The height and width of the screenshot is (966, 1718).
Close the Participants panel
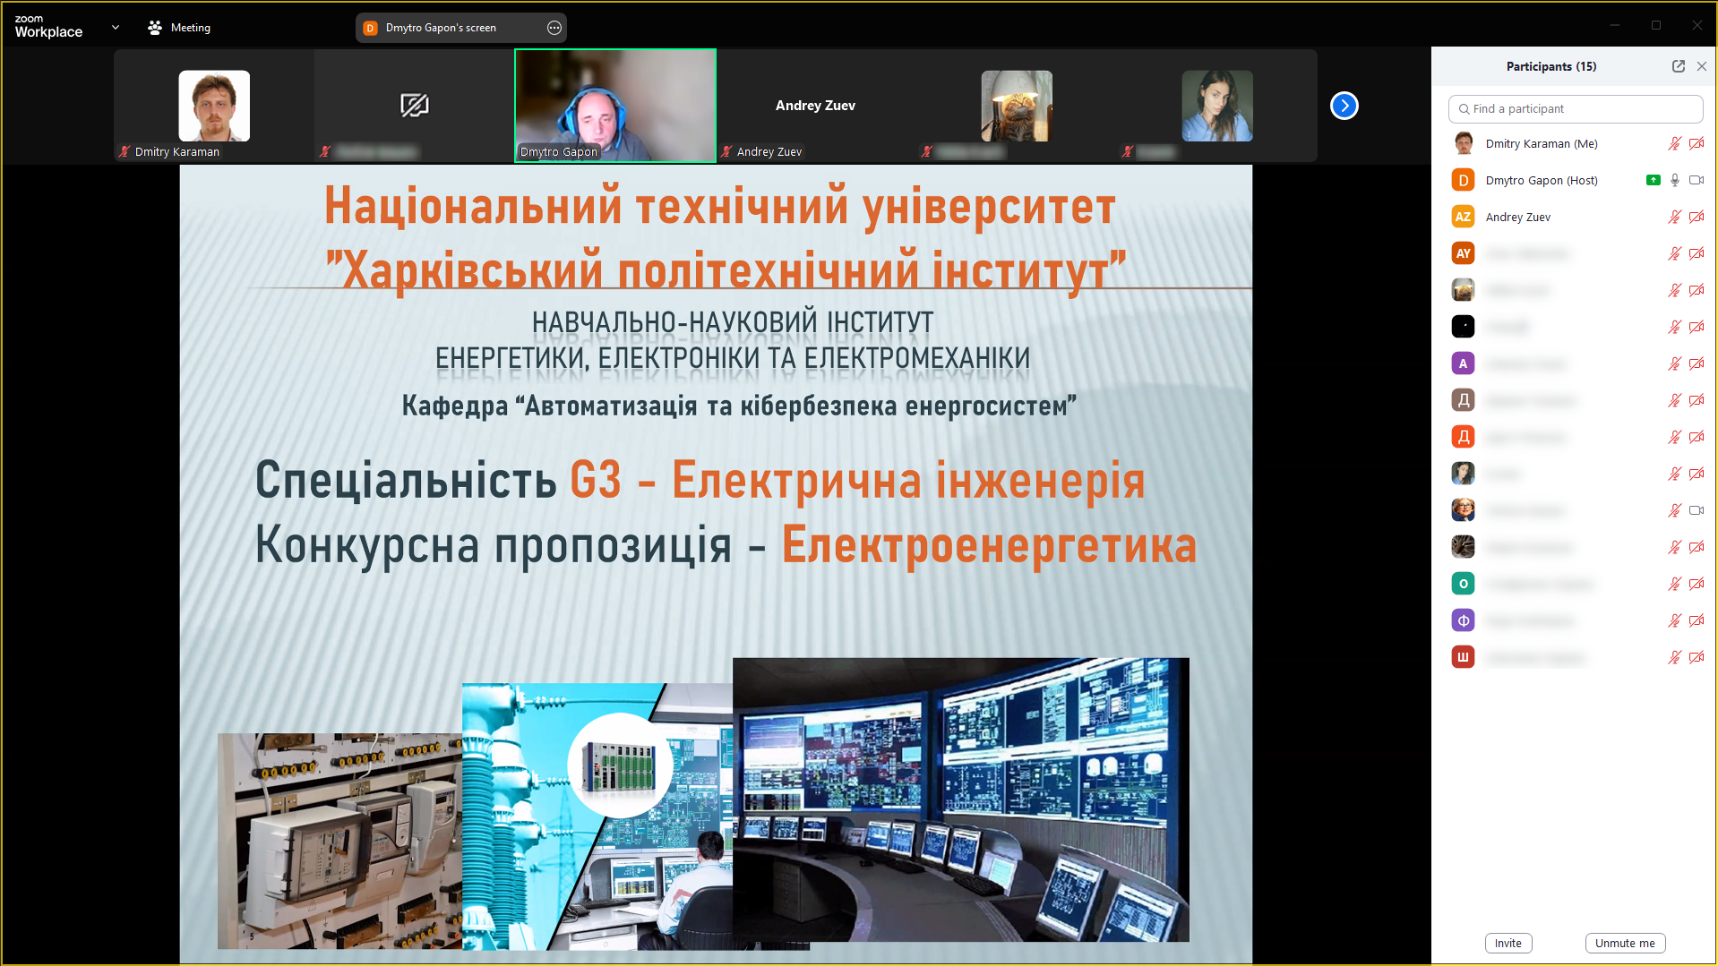pyautogui.click(x=1702, y=66)
